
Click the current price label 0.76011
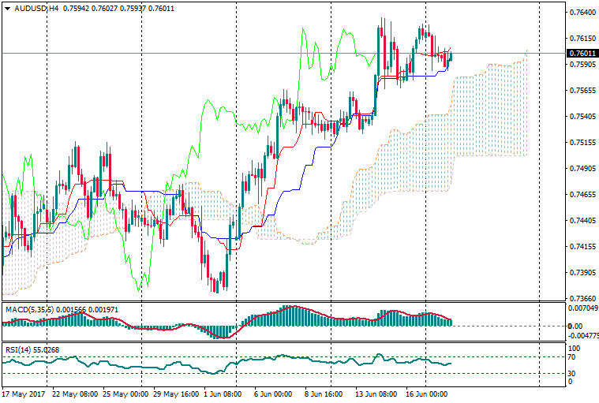point(582,53)
